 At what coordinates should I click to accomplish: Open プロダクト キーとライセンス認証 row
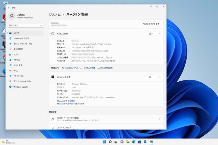tap(106, 119)
